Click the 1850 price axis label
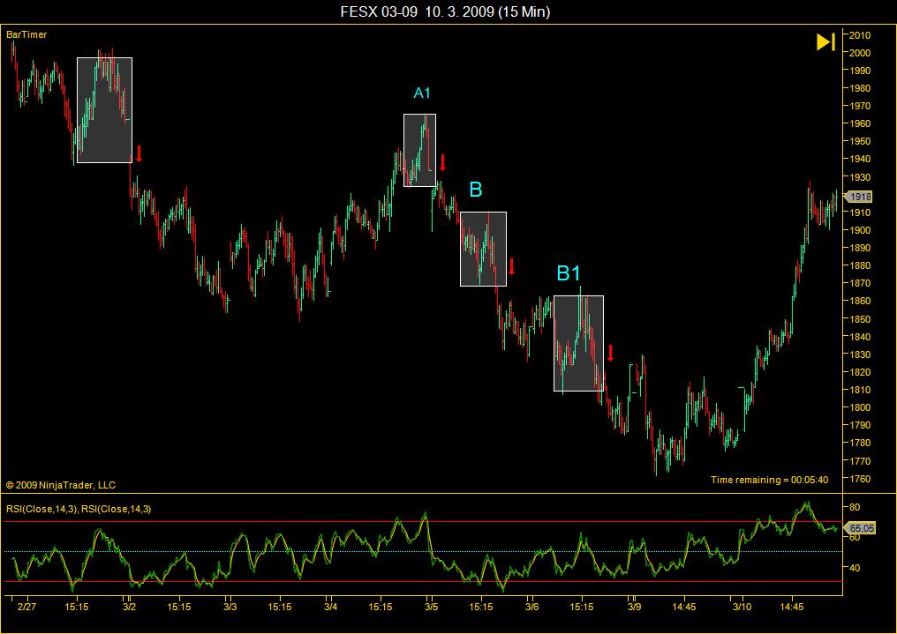 860,319
